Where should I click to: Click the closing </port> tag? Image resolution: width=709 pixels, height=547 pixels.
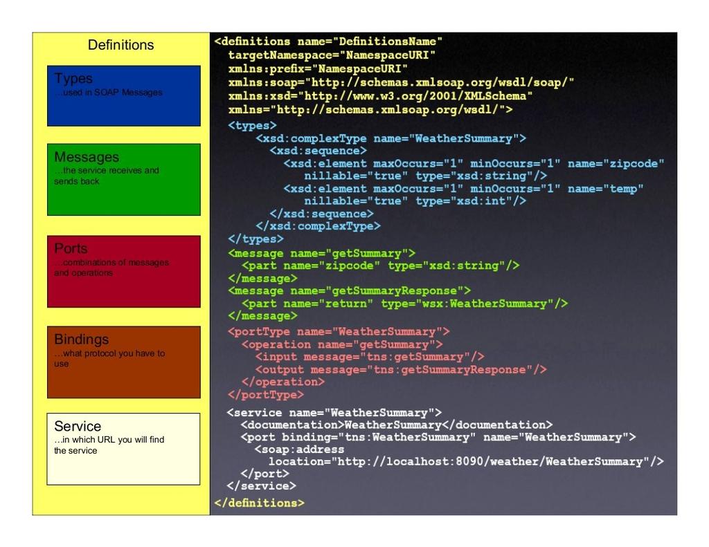(x=265, y=474)
